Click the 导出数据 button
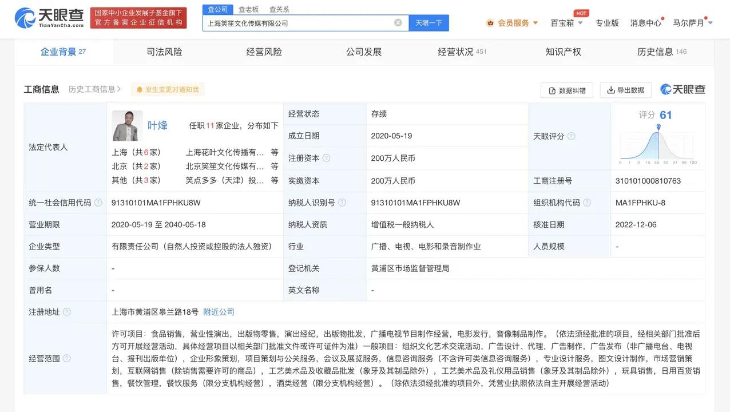This screenshot has height=412, width=730. point(625,90)
